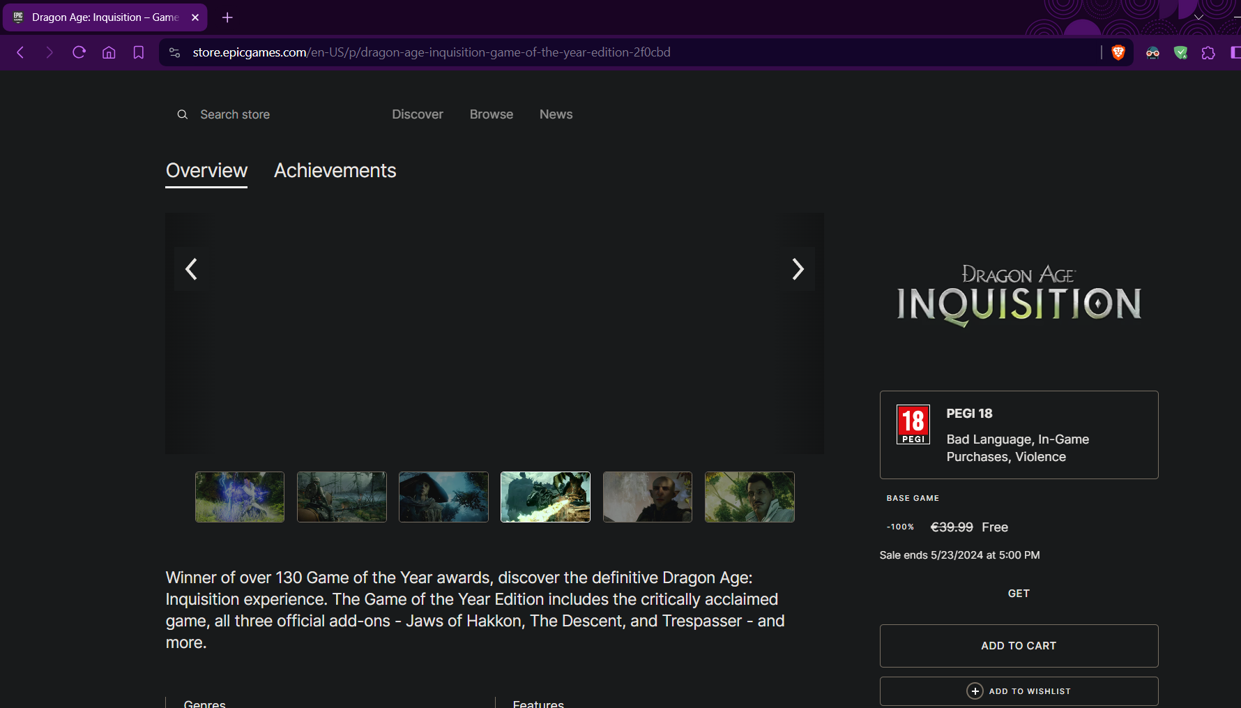This screenshot has width=1241, height=708.
Task: Open the Browse section
Action: (x=492, y=114)
